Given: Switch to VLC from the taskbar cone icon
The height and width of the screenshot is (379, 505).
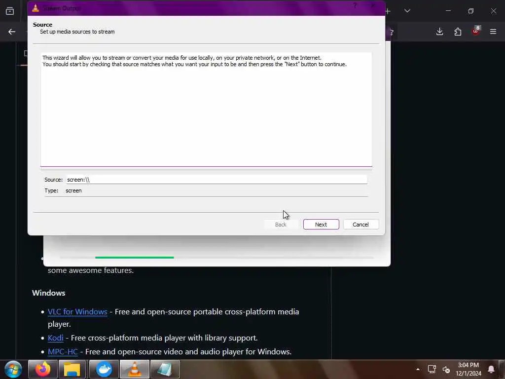Looking at the screenshot, I should (135, 369).
